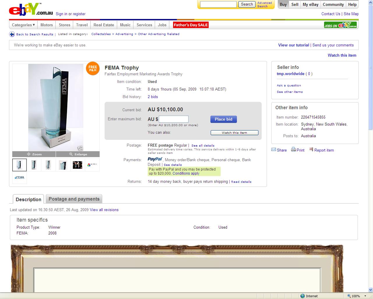Select the Description tab
This screenshot has width=373, height=299.
tap(29, 199)
